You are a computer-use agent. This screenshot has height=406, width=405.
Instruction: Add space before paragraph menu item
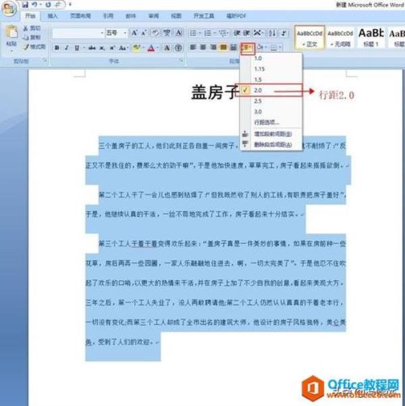[x=271, y=134]
